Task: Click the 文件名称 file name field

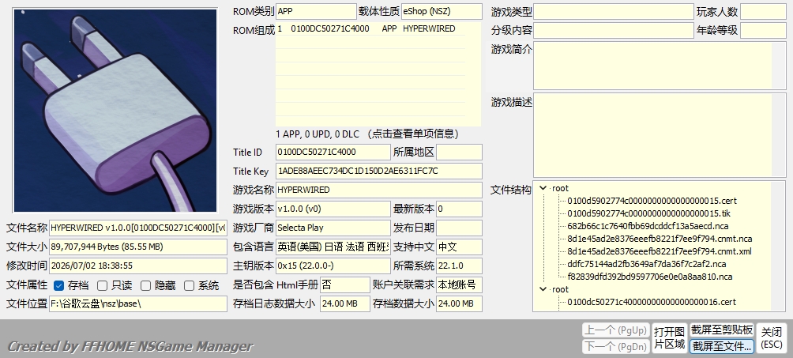Action: pyautogui.click(x=138, y=228)
